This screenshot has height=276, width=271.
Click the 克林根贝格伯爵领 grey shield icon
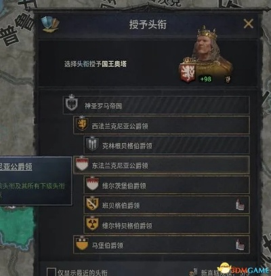click(x=92, y=144)
